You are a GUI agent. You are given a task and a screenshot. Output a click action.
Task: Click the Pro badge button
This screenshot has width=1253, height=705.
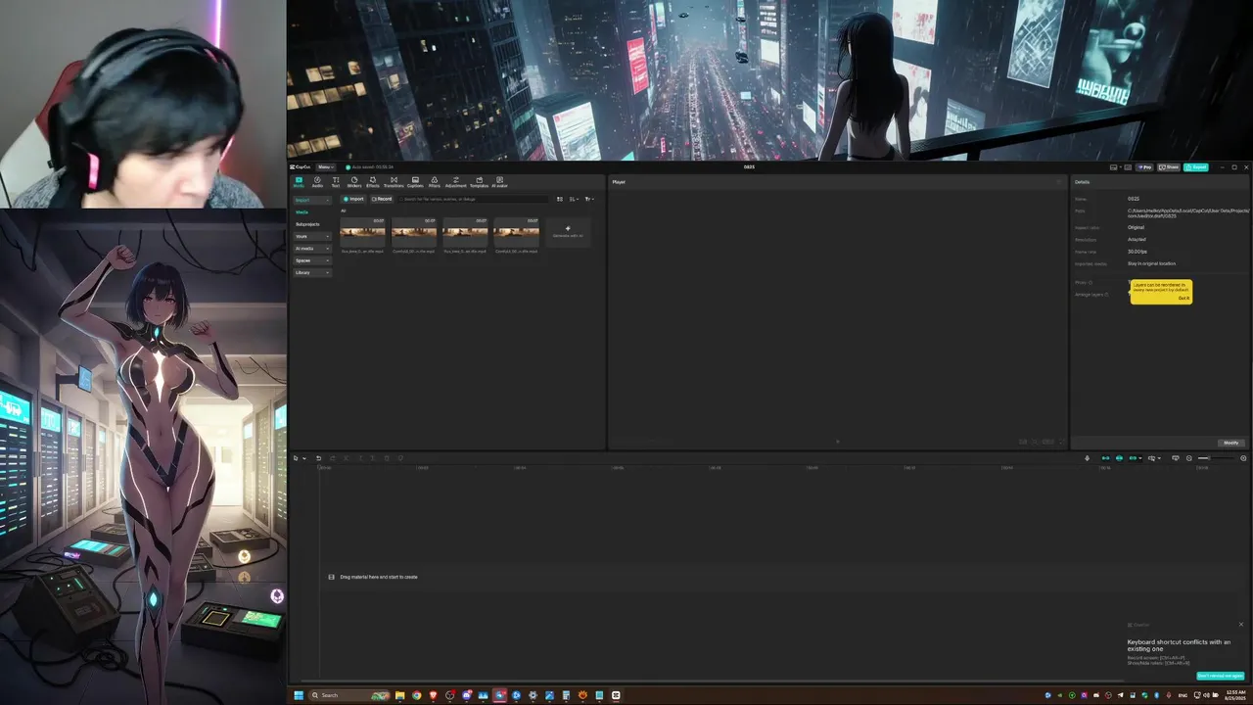(x=1144, y=167)
